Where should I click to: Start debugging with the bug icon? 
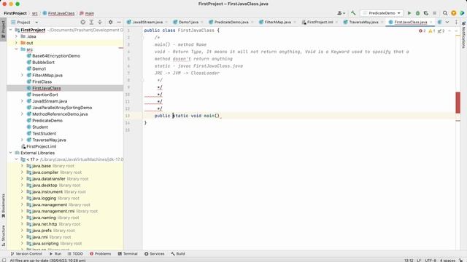tap(417, 13)
